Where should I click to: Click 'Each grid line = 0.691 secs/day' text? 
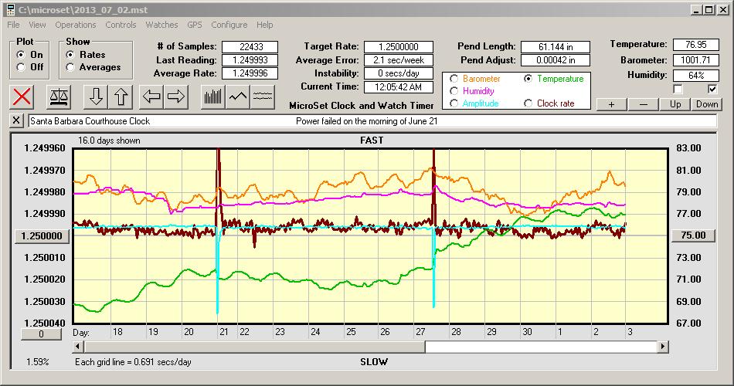tap(133, 362)
